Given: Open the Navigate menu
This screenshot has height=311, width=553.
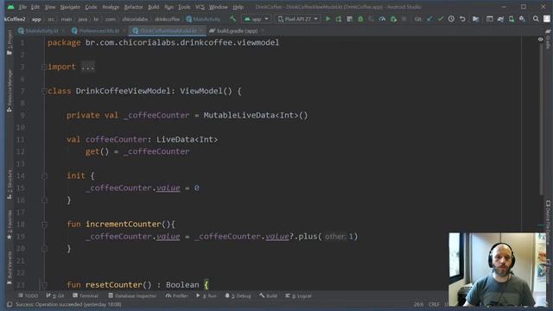Looking at the screenshot, I should point(70,7).
